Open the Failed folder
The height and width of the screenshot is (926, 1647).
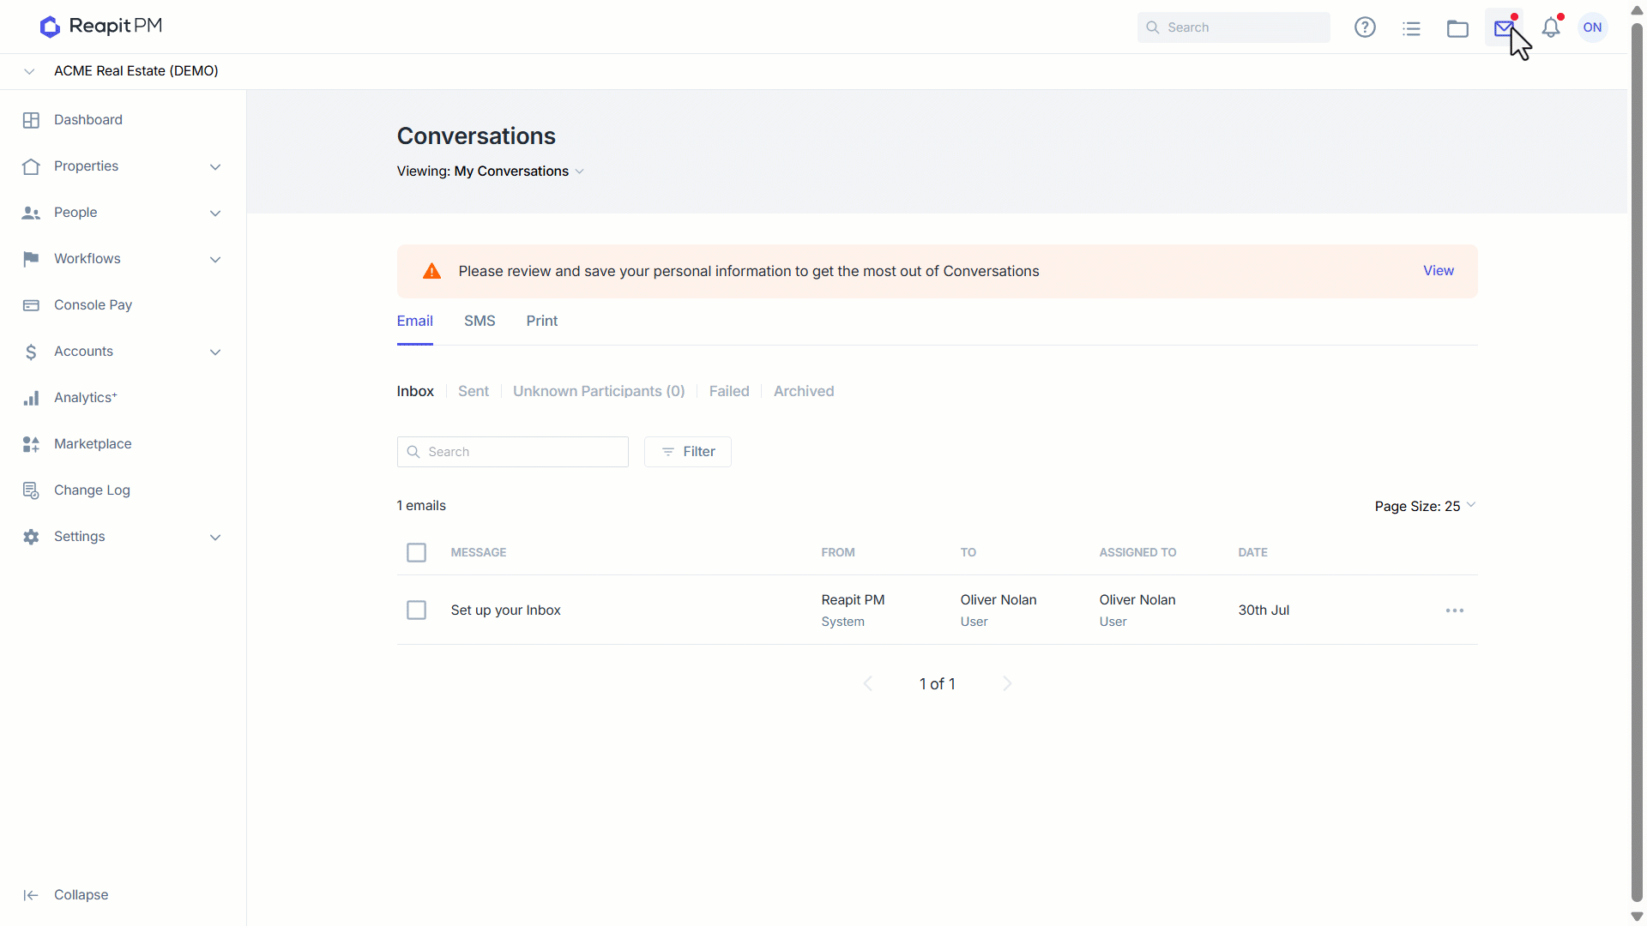point(729,391)
